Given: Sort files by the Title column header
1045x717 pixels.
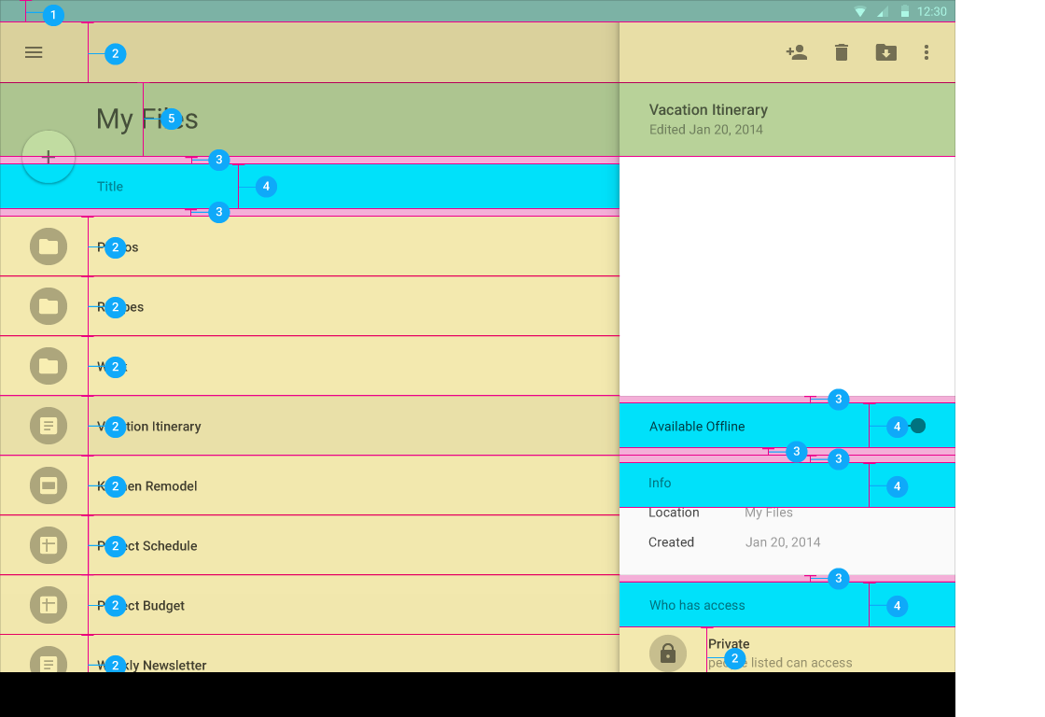Looking at the screenshot, I should pyautogui.click(x=110, y=187).
